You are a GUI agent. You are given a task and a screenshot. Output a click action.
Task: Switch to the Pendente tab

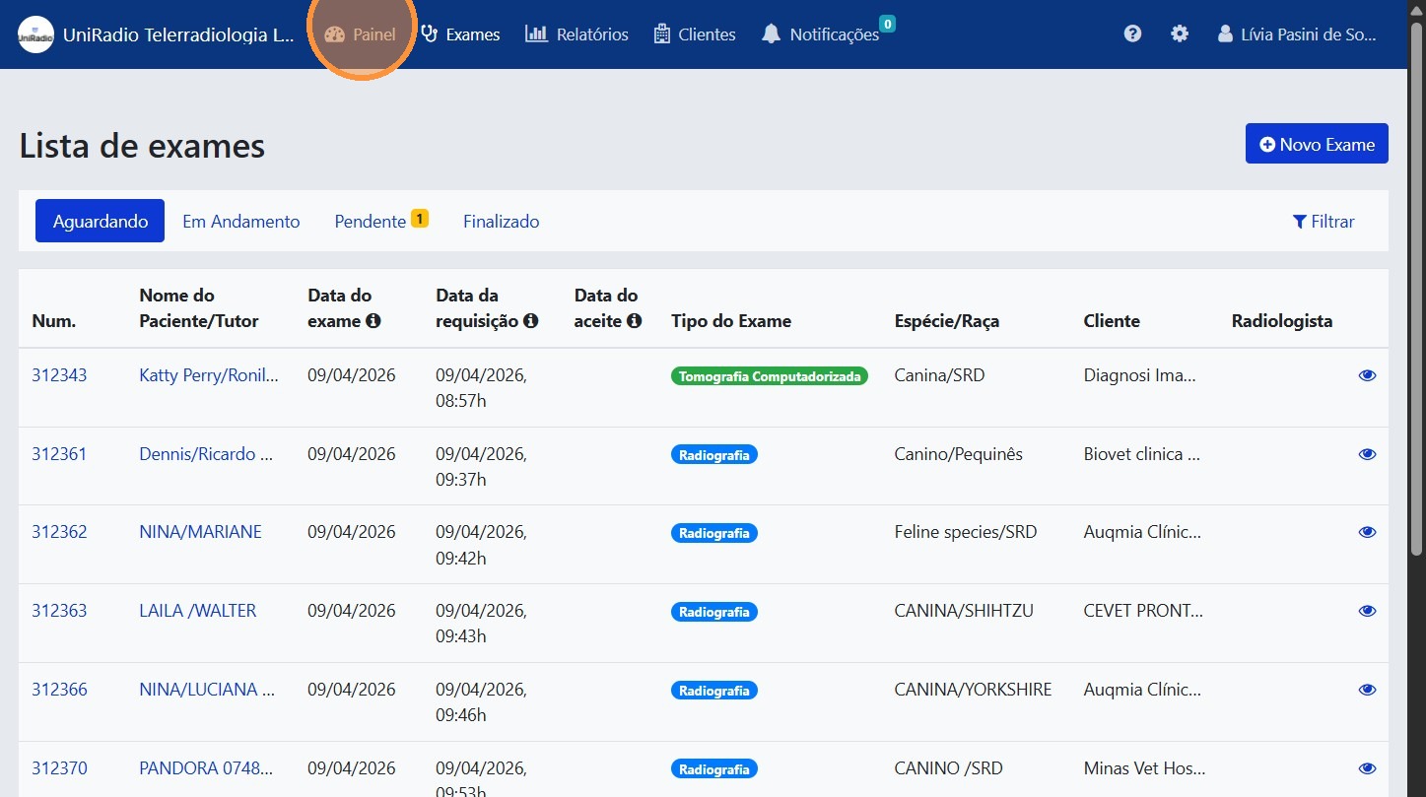pos(371,222)
